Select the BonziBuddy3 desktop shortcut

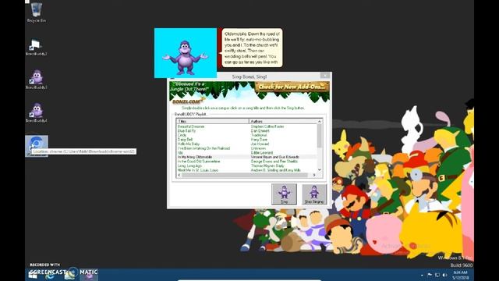click(37, 80)
